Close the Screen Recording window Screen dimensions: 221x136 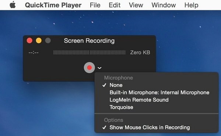tap(29, 41)
